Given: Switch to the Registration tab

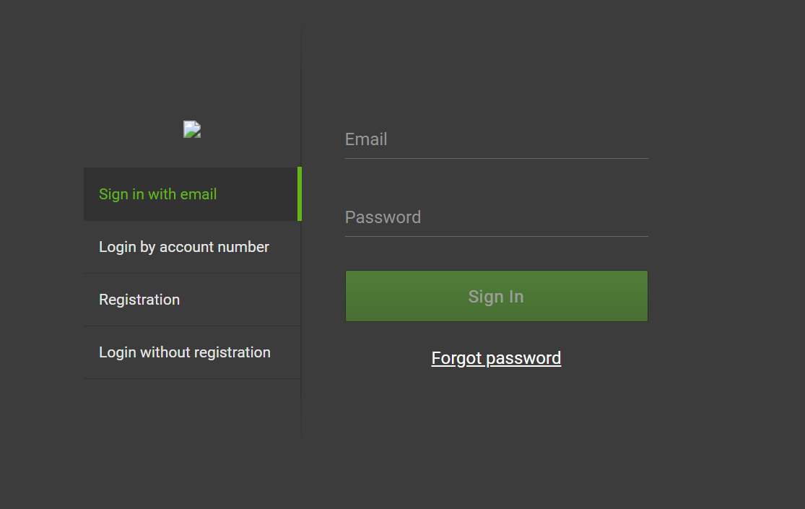Looking at the screenshot, I should coord(139,300).
